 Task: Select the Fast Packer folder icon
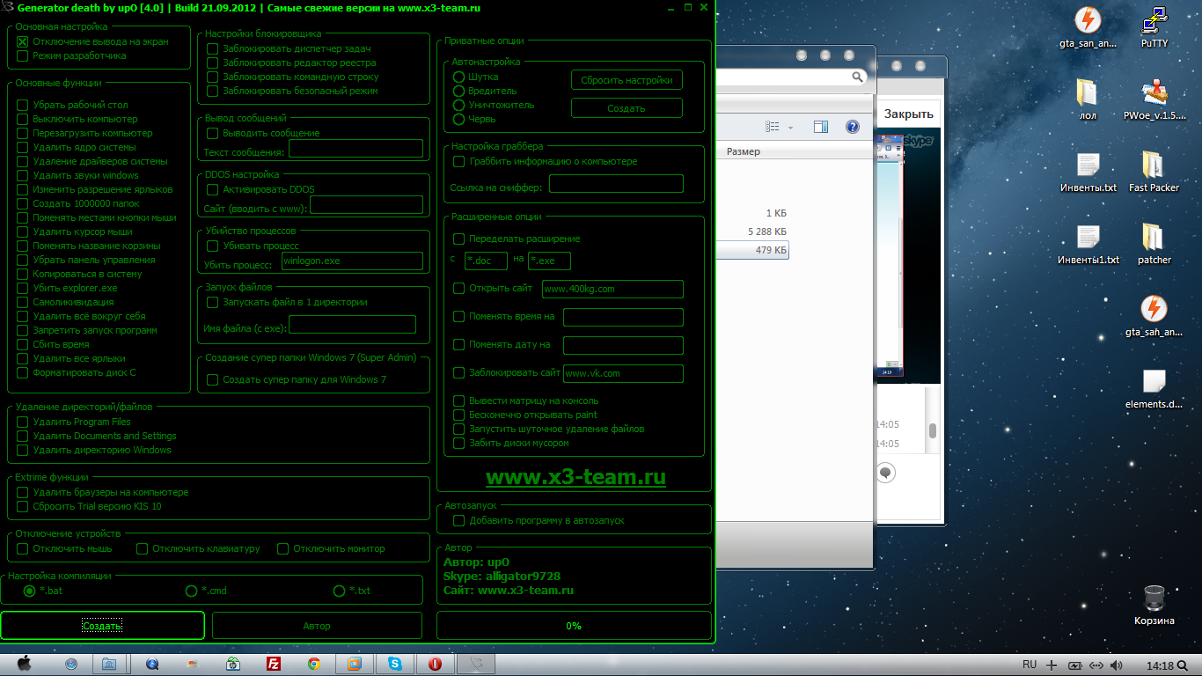pos(1154,172)
